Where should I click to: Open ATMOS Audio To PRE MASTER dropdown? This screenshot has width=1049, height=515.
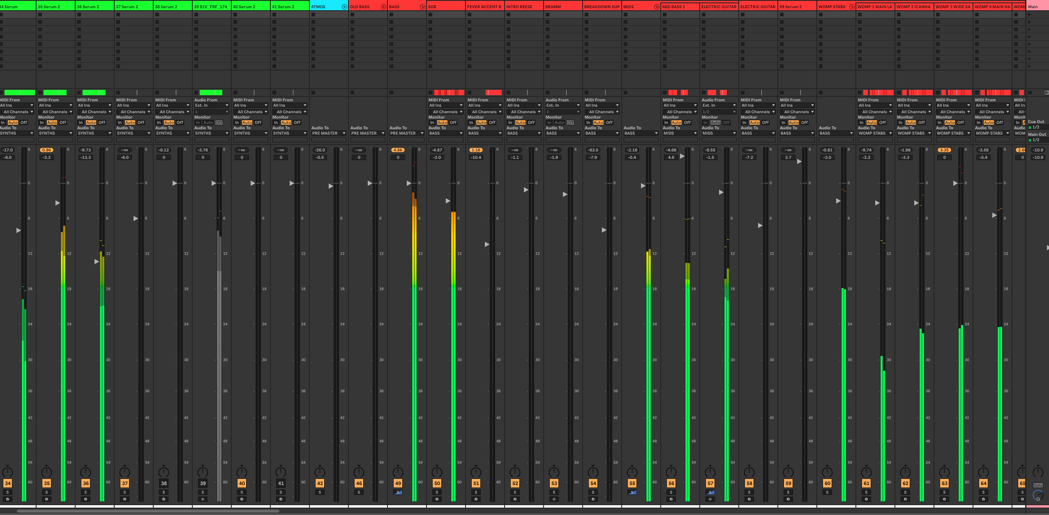(x=328, y=133)
